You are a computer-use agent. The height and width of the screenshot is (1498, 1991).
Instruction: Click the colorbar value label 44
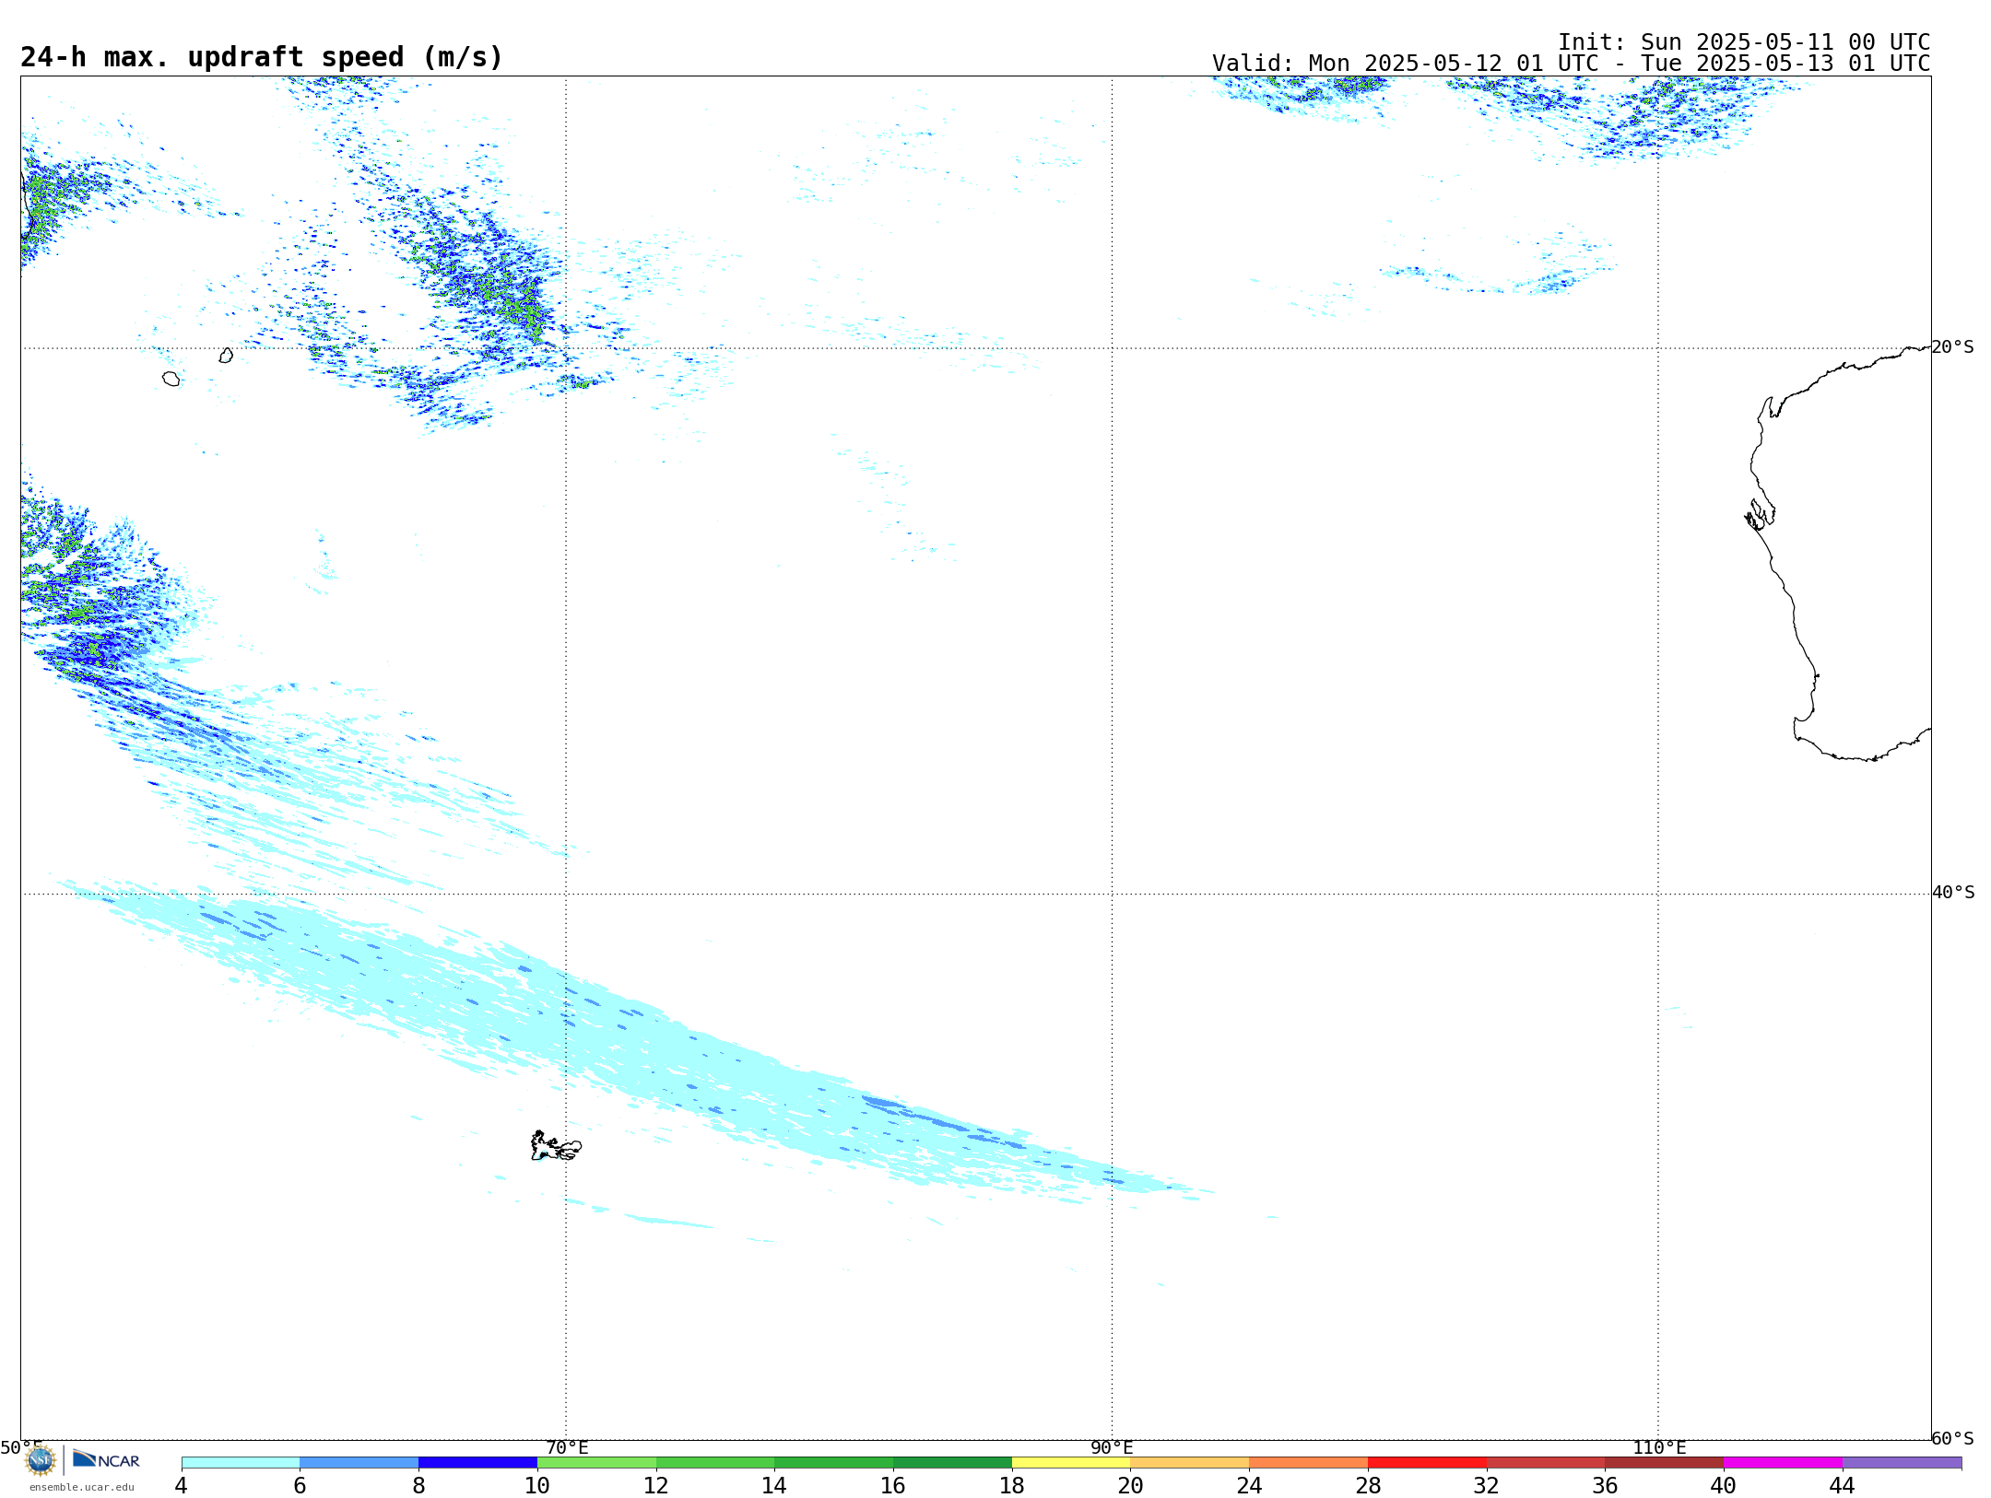1843,1485
